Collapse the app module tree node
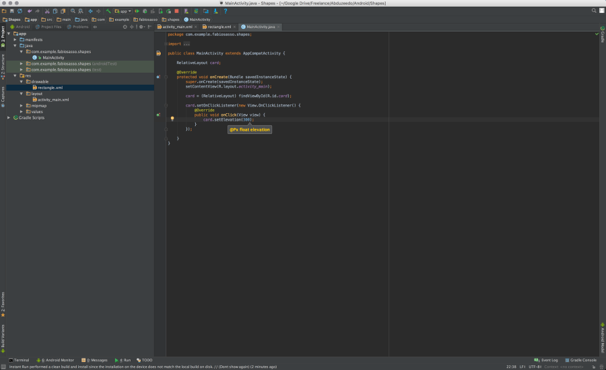This screenshot has height=370, width=606. [9, 34]
